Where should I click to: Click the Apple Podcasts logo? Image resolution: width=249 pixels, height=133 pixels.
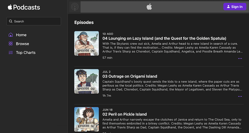point(24,7)
